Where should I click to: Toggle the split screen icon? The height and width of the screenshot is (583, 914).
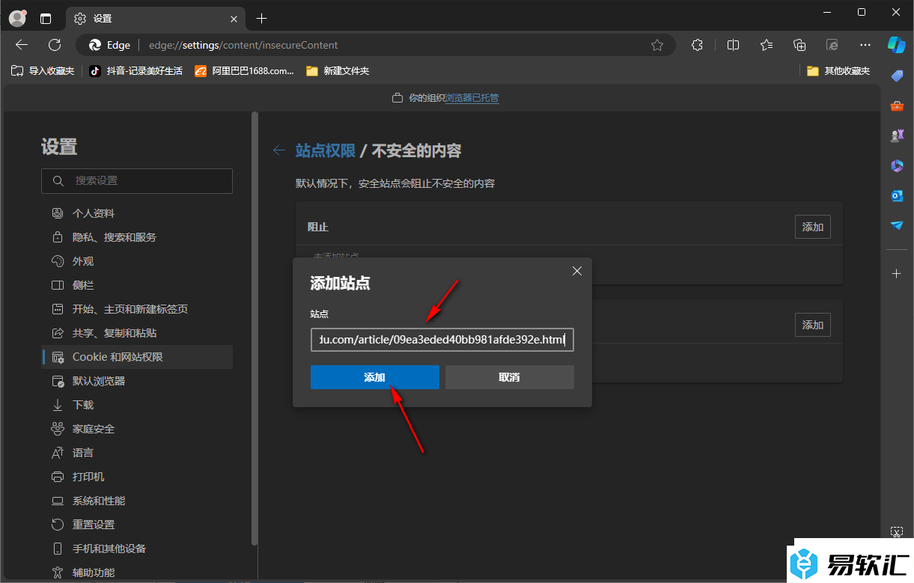(733, 45)
